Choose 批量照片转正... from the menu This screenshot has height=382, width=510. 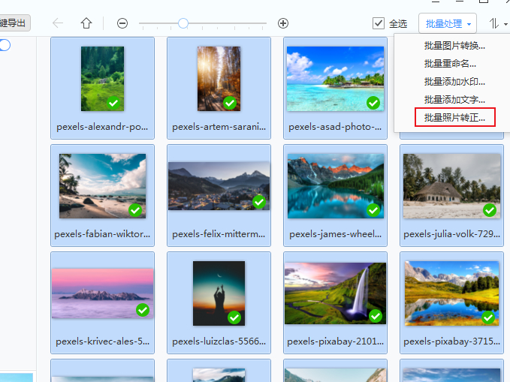tap(454, 117)
